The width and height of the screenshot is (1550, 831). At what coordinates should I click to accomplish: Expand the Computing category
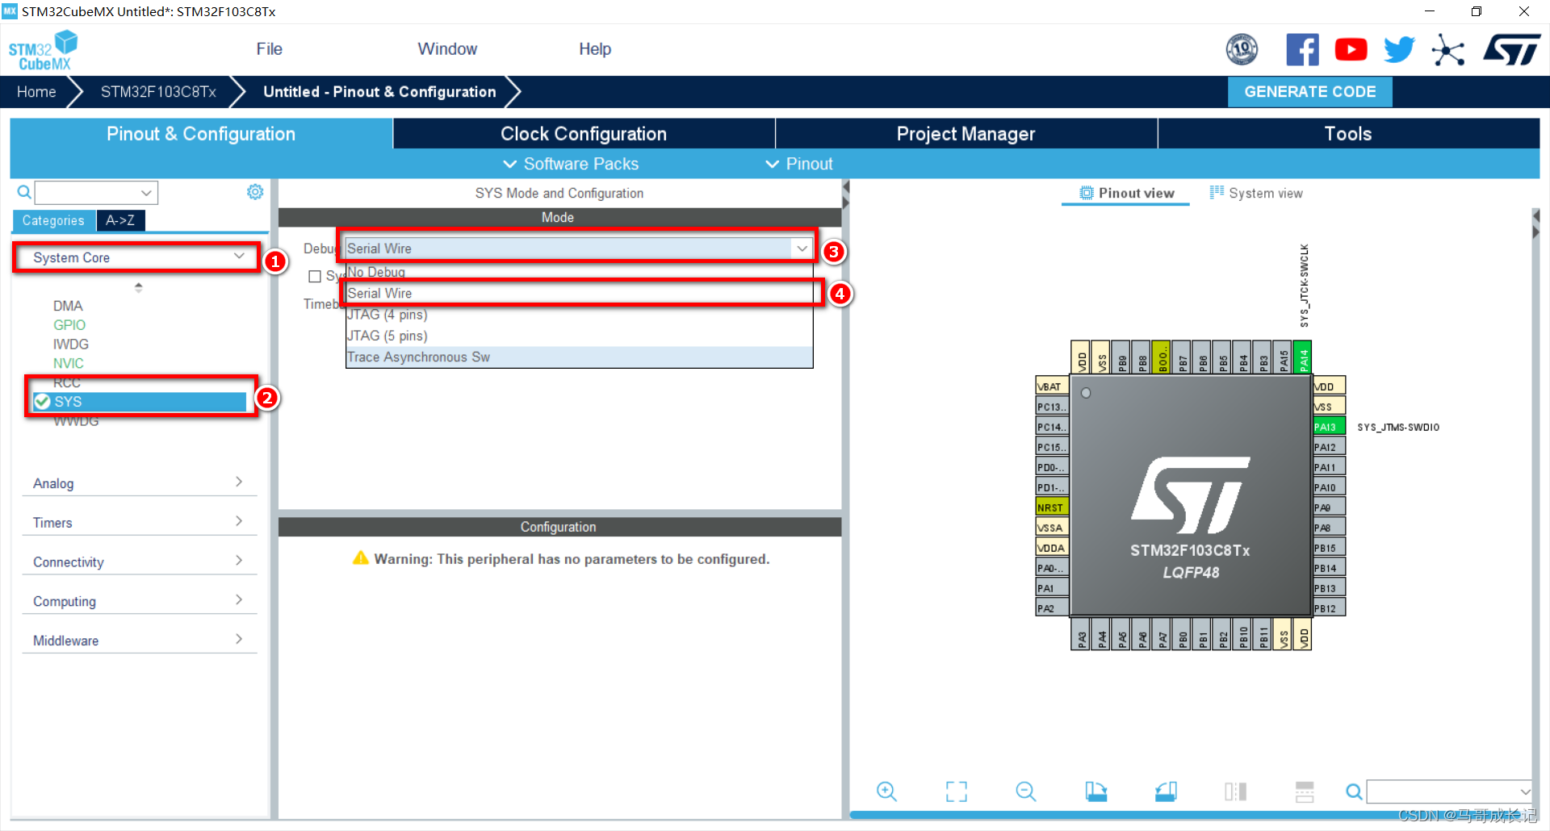coord(139,601)
